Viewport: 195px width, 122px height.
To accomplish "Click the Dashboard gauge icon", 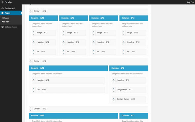I will tap(3, 8).
